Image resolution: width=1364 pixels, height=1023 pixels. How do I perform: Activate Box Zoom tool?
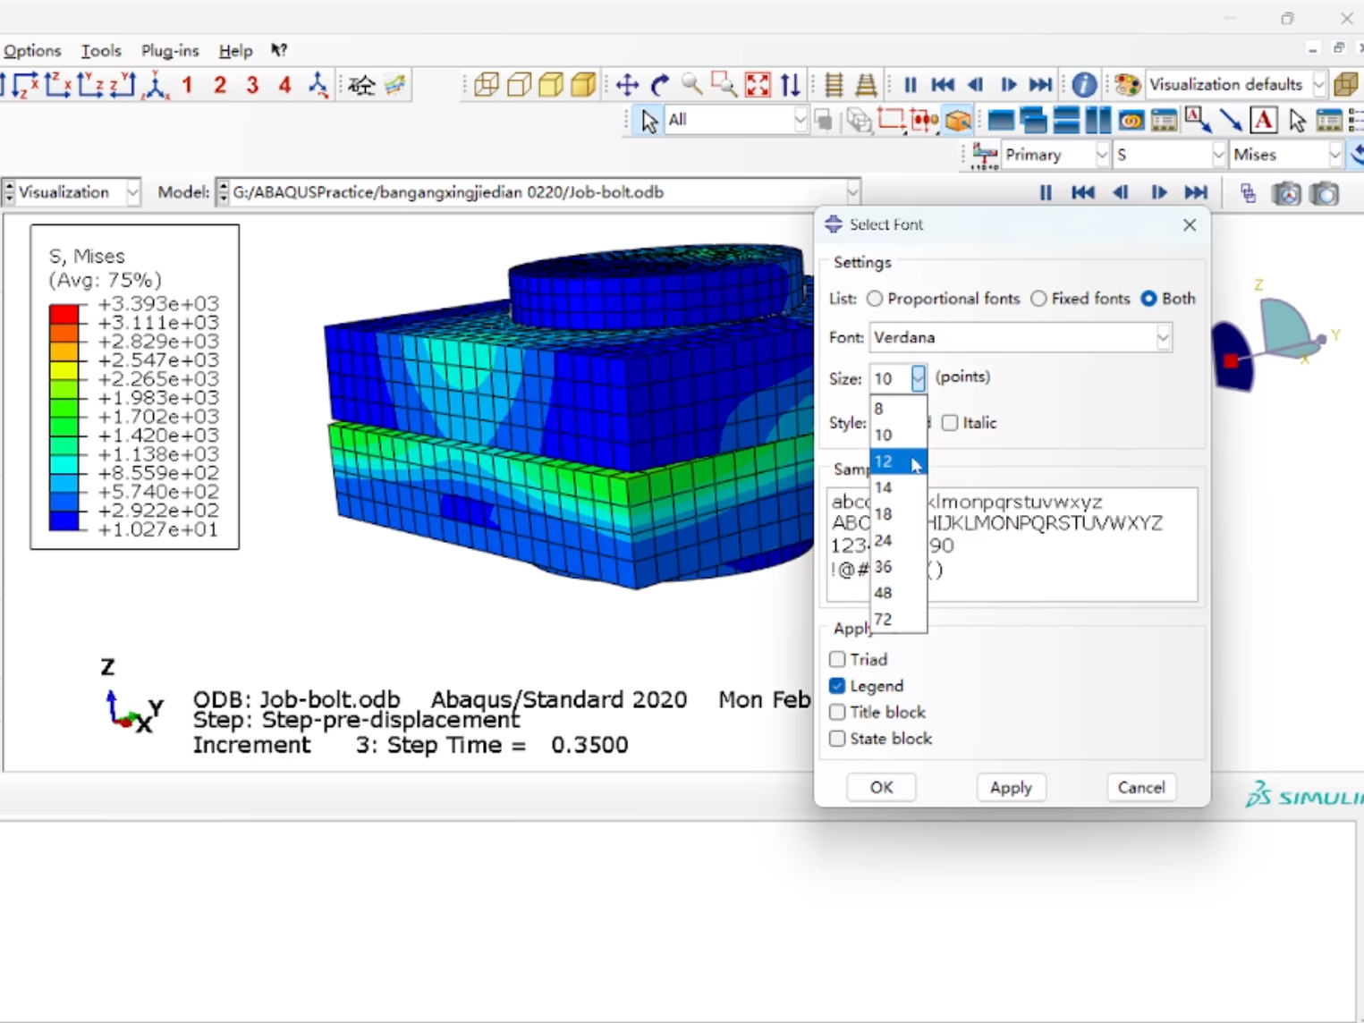[x=724, y=85]
